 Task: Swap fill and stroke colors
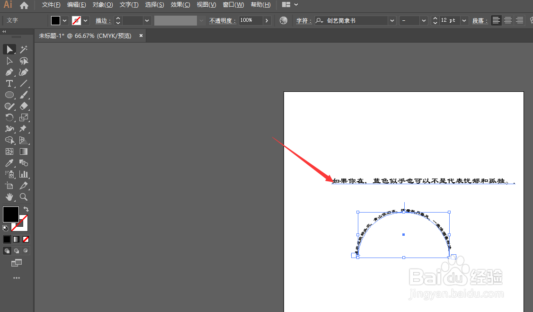pyautogui.click(x=26, y=209)
